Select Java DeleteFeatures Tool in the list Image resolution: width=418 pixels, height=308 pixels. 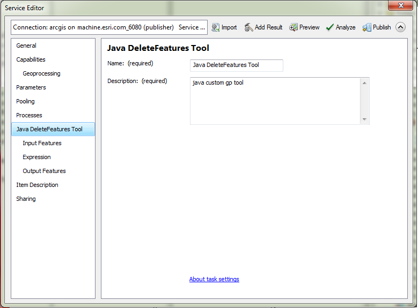[53, 129]
